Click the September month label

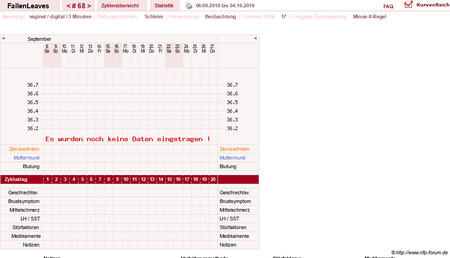point(39,39)
